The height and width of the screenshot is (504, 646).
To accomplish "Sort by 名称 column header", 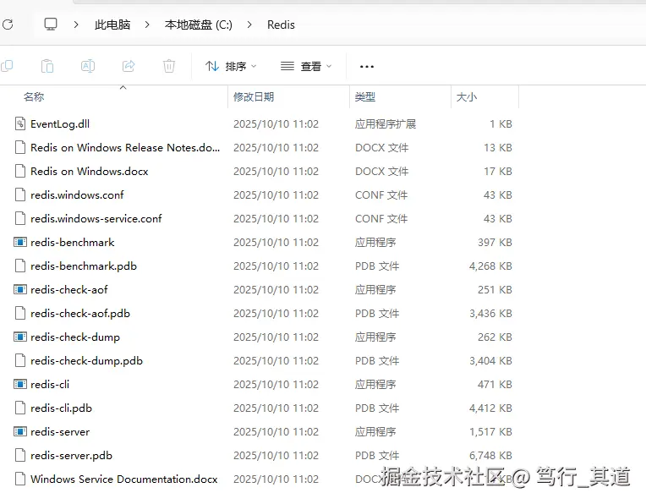I will [x=34, y=97].
